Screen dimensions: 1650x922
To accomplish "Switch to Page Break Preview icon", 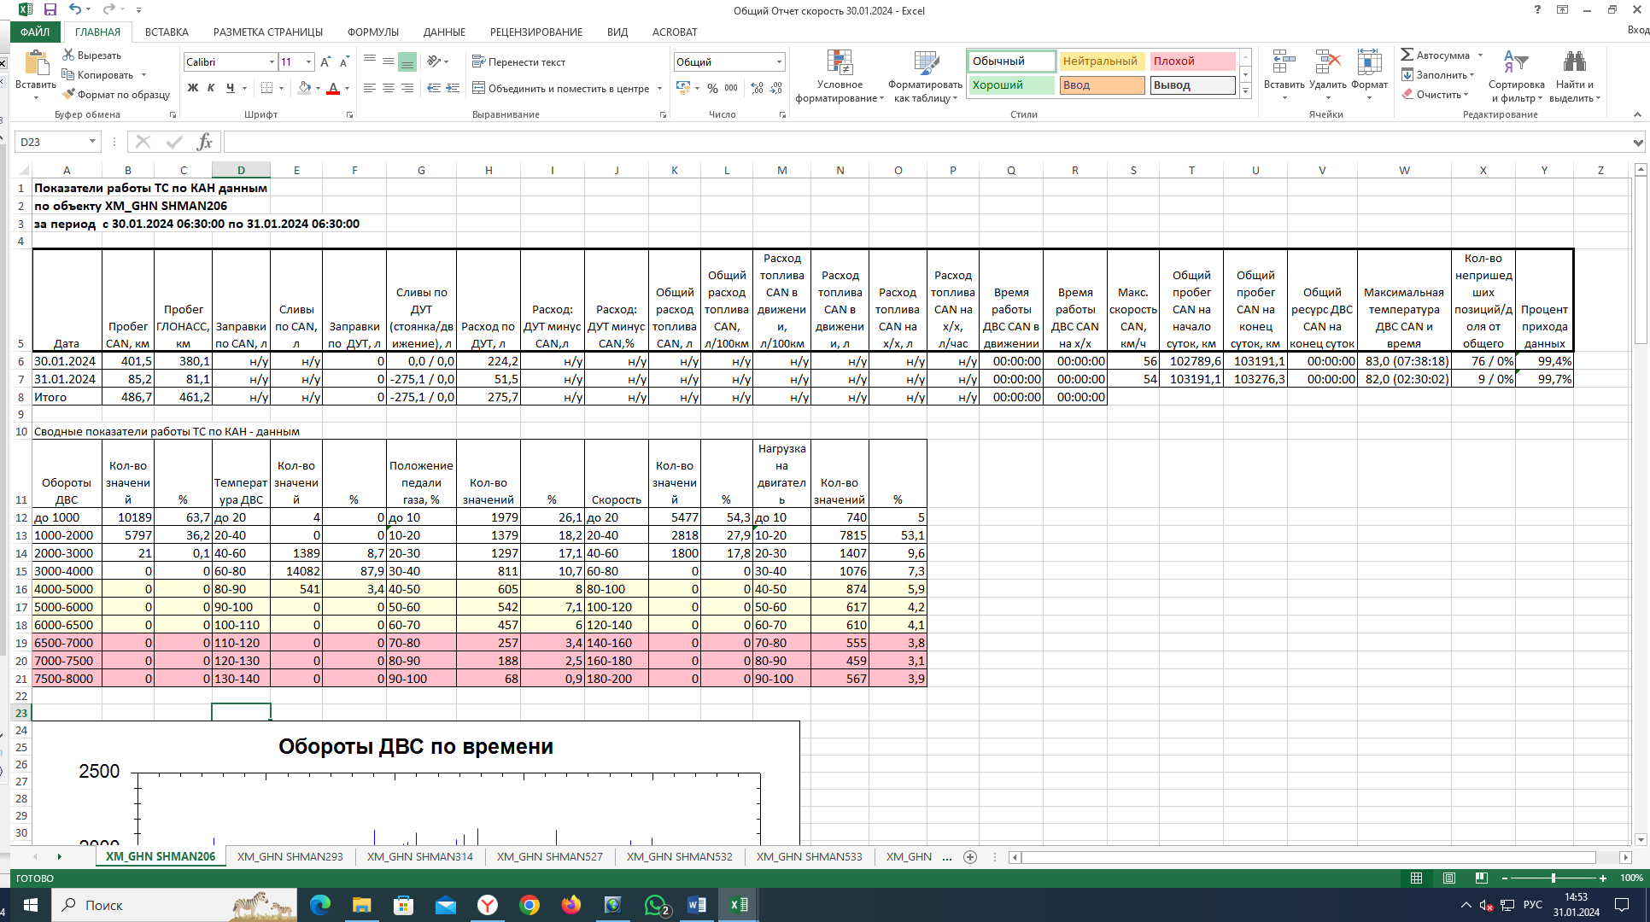I will coord(1482,878).
